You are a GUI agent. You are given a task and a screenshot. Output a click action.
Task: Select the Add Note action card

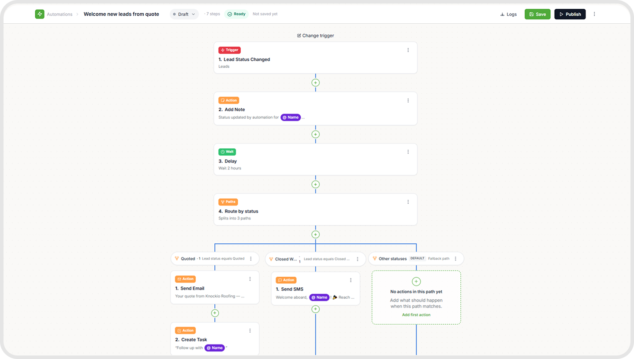(316, 108)
